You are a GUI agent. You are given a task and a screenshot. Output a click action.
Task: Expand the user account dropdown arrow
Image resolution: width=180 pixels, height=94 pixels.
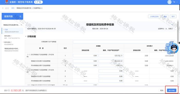click(177, 2)
